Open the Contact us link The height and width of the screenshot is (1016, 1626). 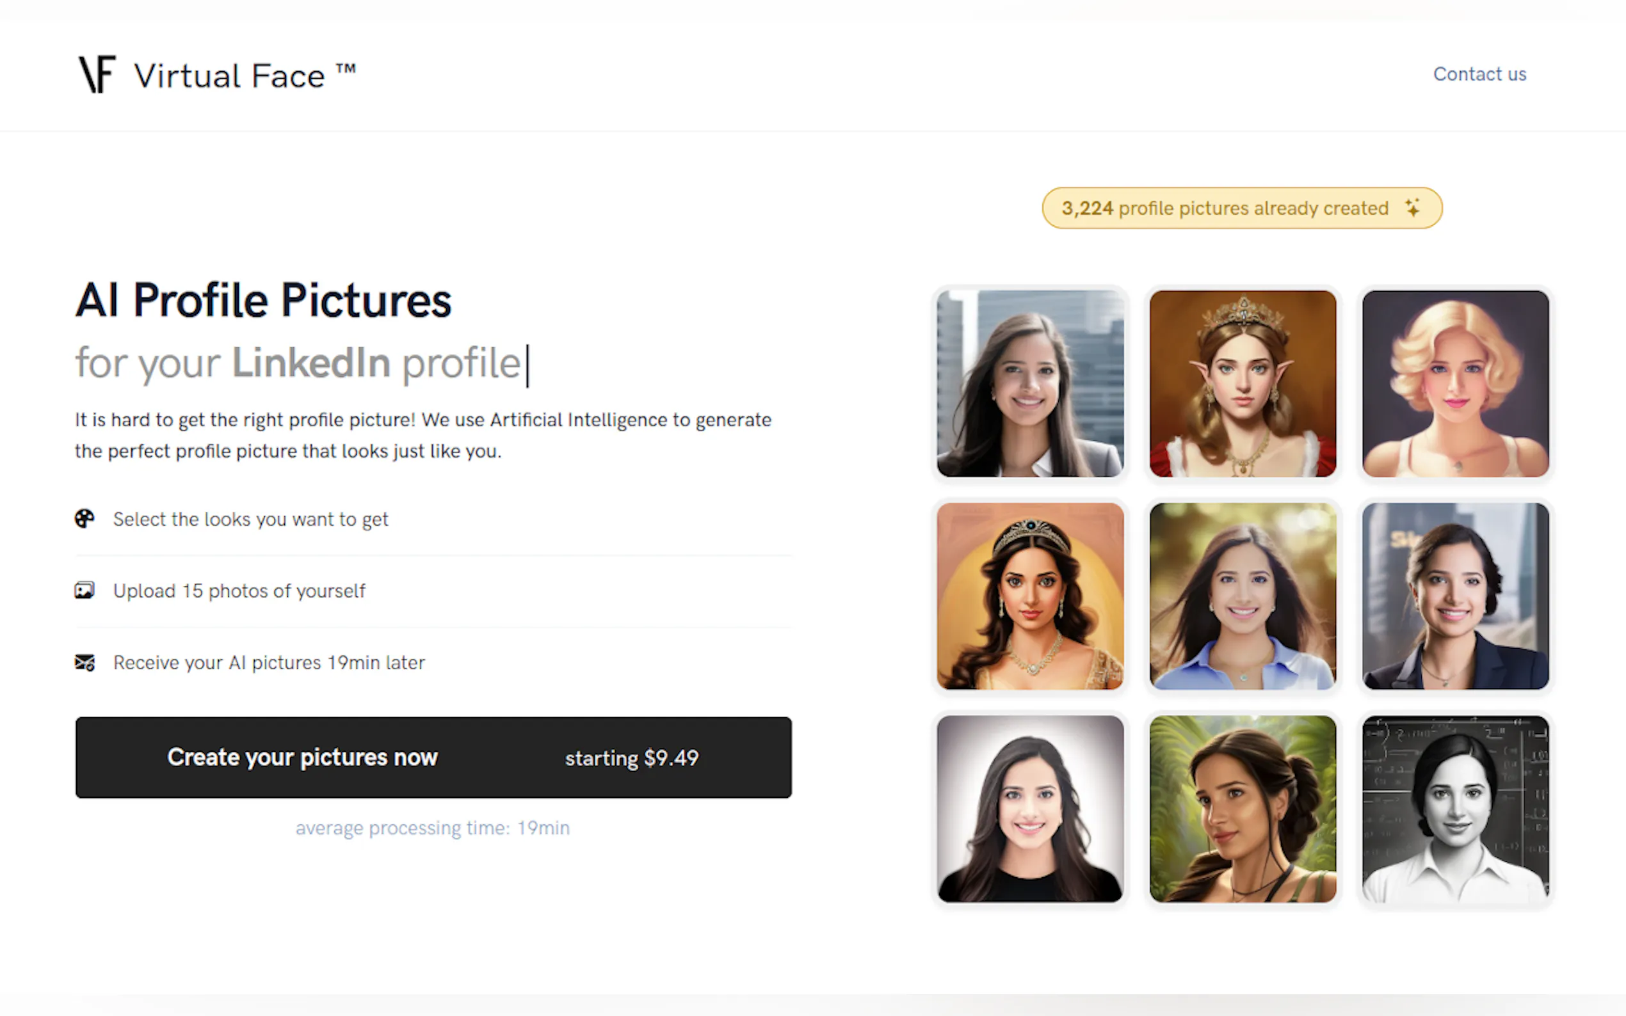pos(1479,74)
